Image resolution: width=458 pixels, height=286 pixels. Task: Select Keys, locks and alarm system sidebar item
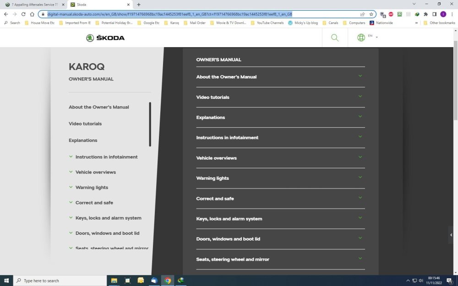tap(109, 218)
